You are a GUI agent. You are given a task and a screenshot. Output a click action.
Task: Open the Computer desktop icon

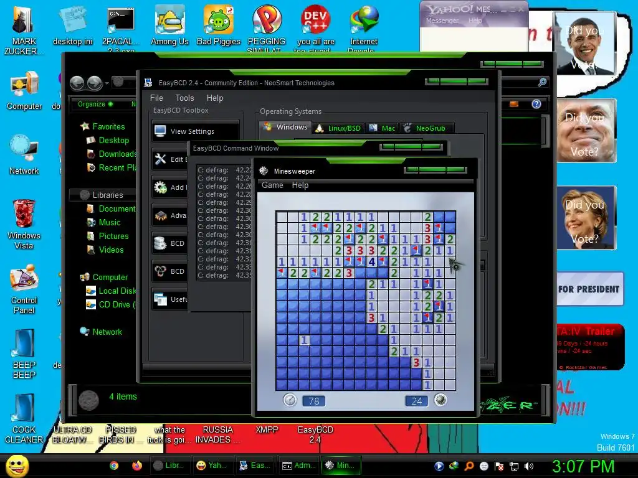[x=24, y=91]
